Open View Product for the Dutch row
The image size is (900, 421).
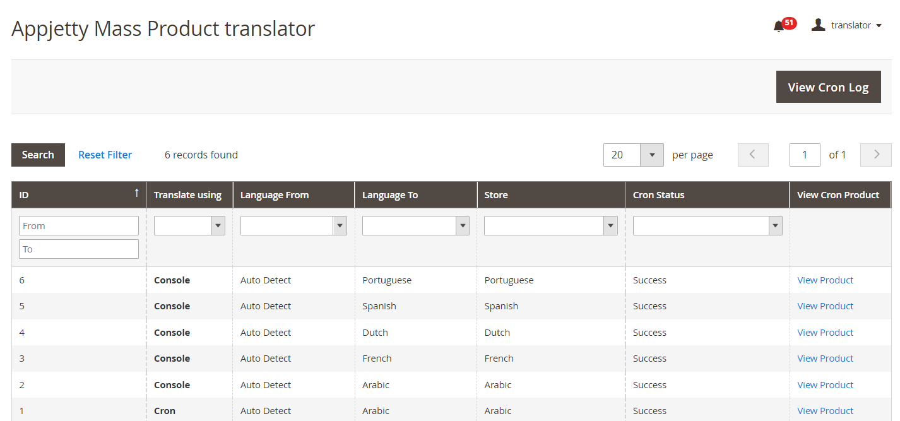(x=825, y=333)
